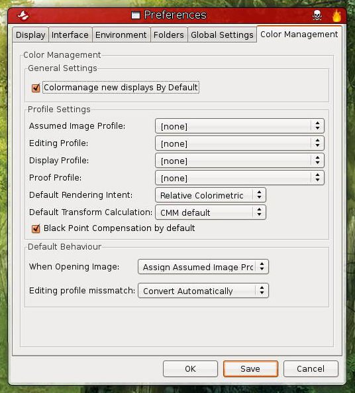
Task: Click the Display Profile label
Action: 59,161
